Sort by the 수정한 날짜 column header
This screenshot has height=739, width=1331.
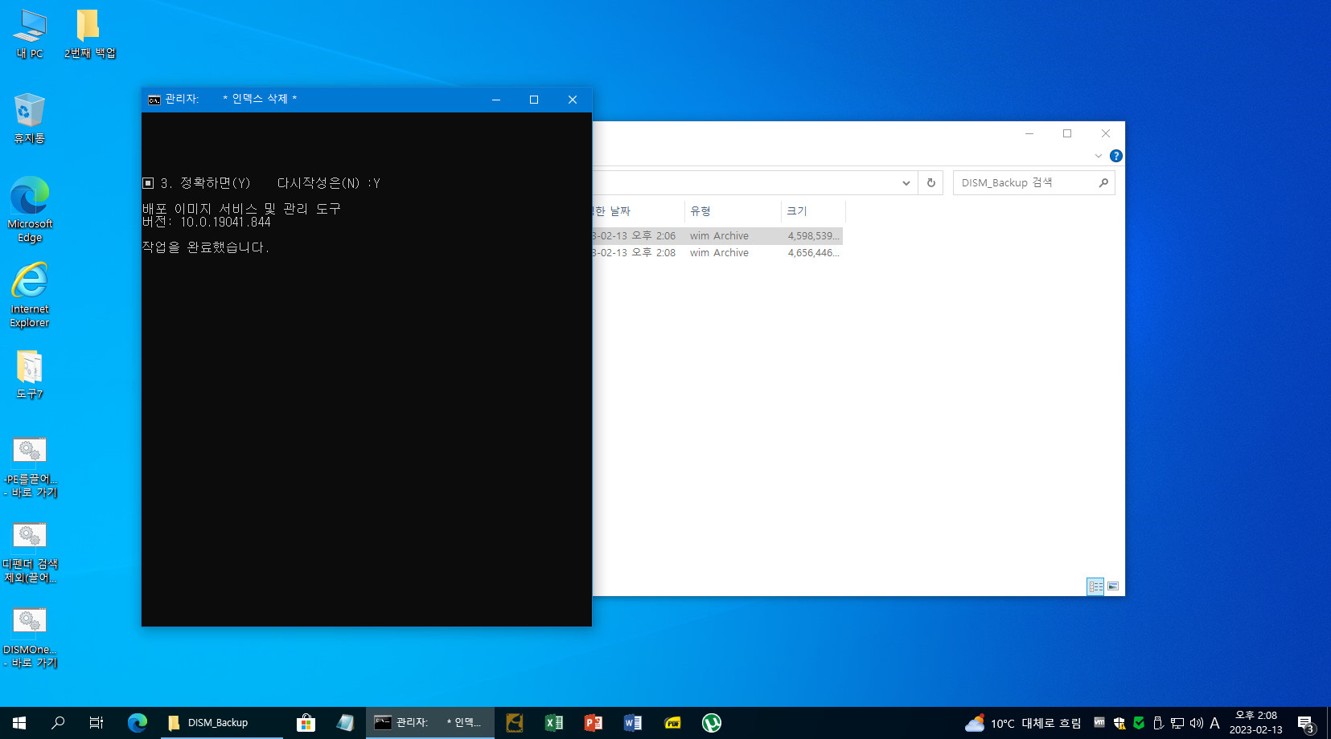click(639, 211)
